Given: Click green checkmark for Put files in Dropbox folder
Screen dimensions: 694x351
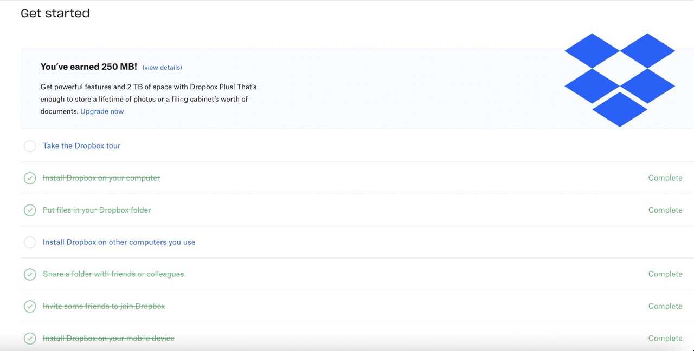Looking at the screenshot, I should pyautogui.click(x=30, y=210).
